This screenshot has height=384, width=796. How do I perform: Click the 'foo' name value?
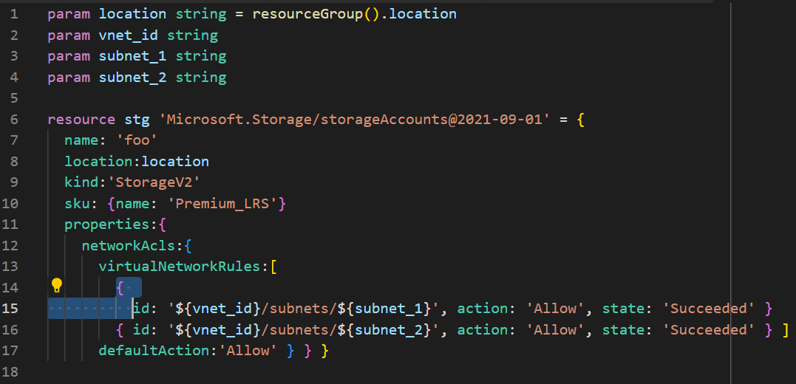pos(137,140)
